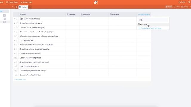Open Table tab options menu dots

27,7
